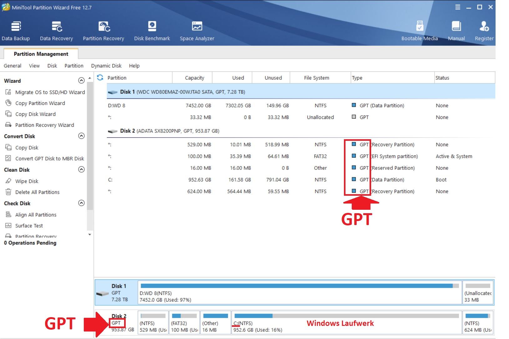Sort by the Capacity column header

click(x=192, y=78)
